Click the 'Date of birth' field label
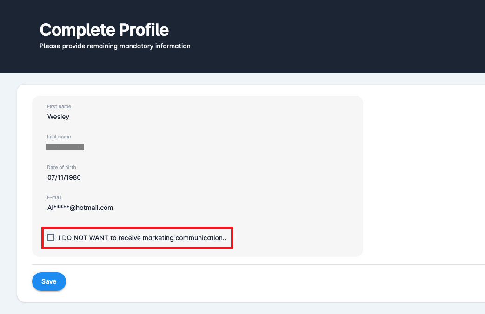This screenshot has width=485, height=314. click(61, 167)
